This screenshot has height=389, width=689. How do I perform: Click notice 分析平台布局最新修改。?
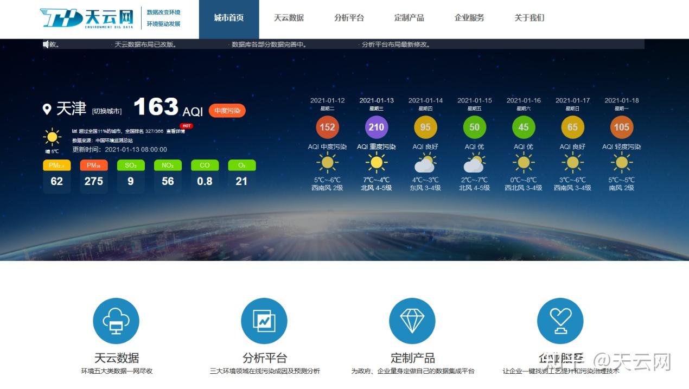pyautogui.click(x=397, y=44)
